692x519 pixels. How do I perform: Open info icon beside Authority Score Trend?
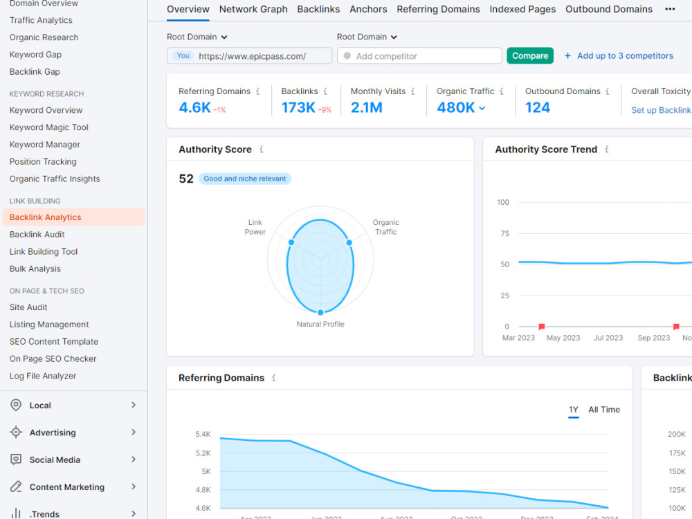[x=607, y=149]
